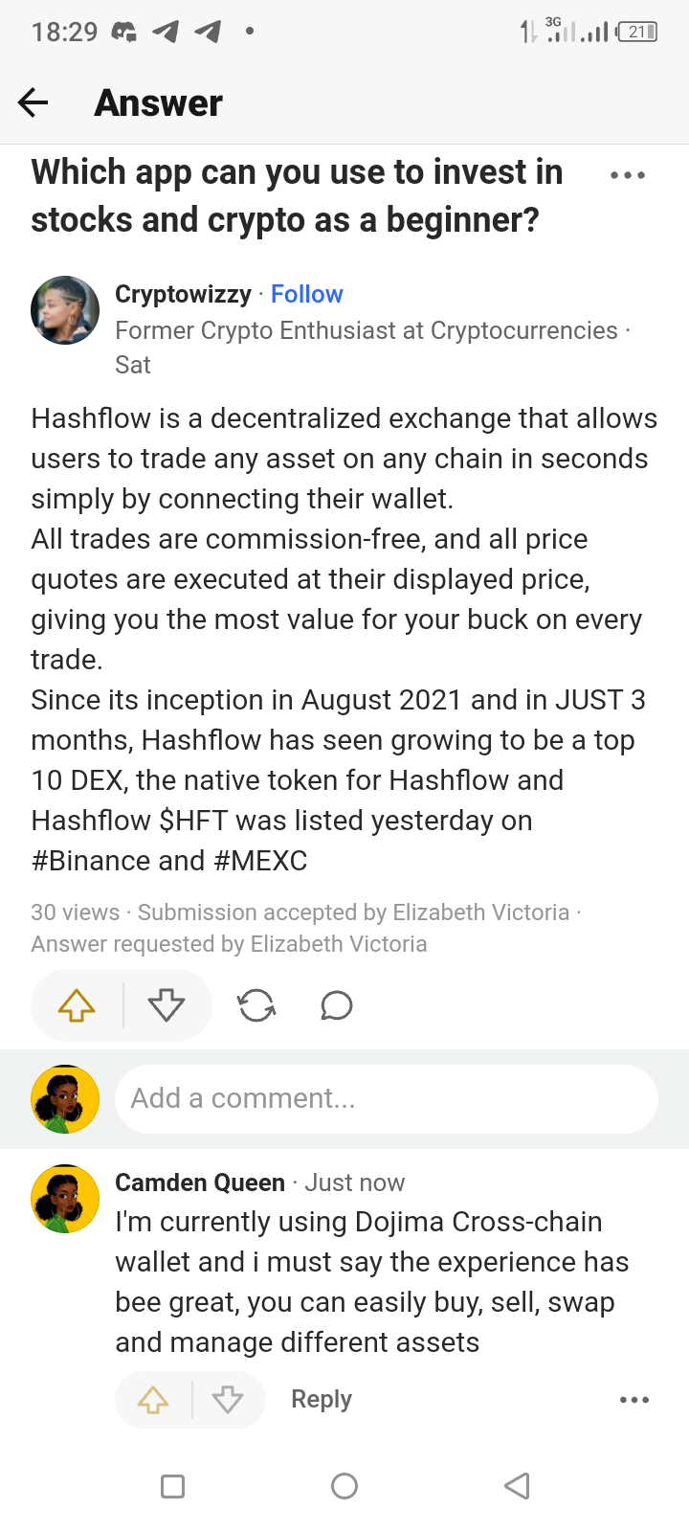689x1532 pixels.
Task: Tap the Camden Queen name on the comment
Action: click(200, 1183)
